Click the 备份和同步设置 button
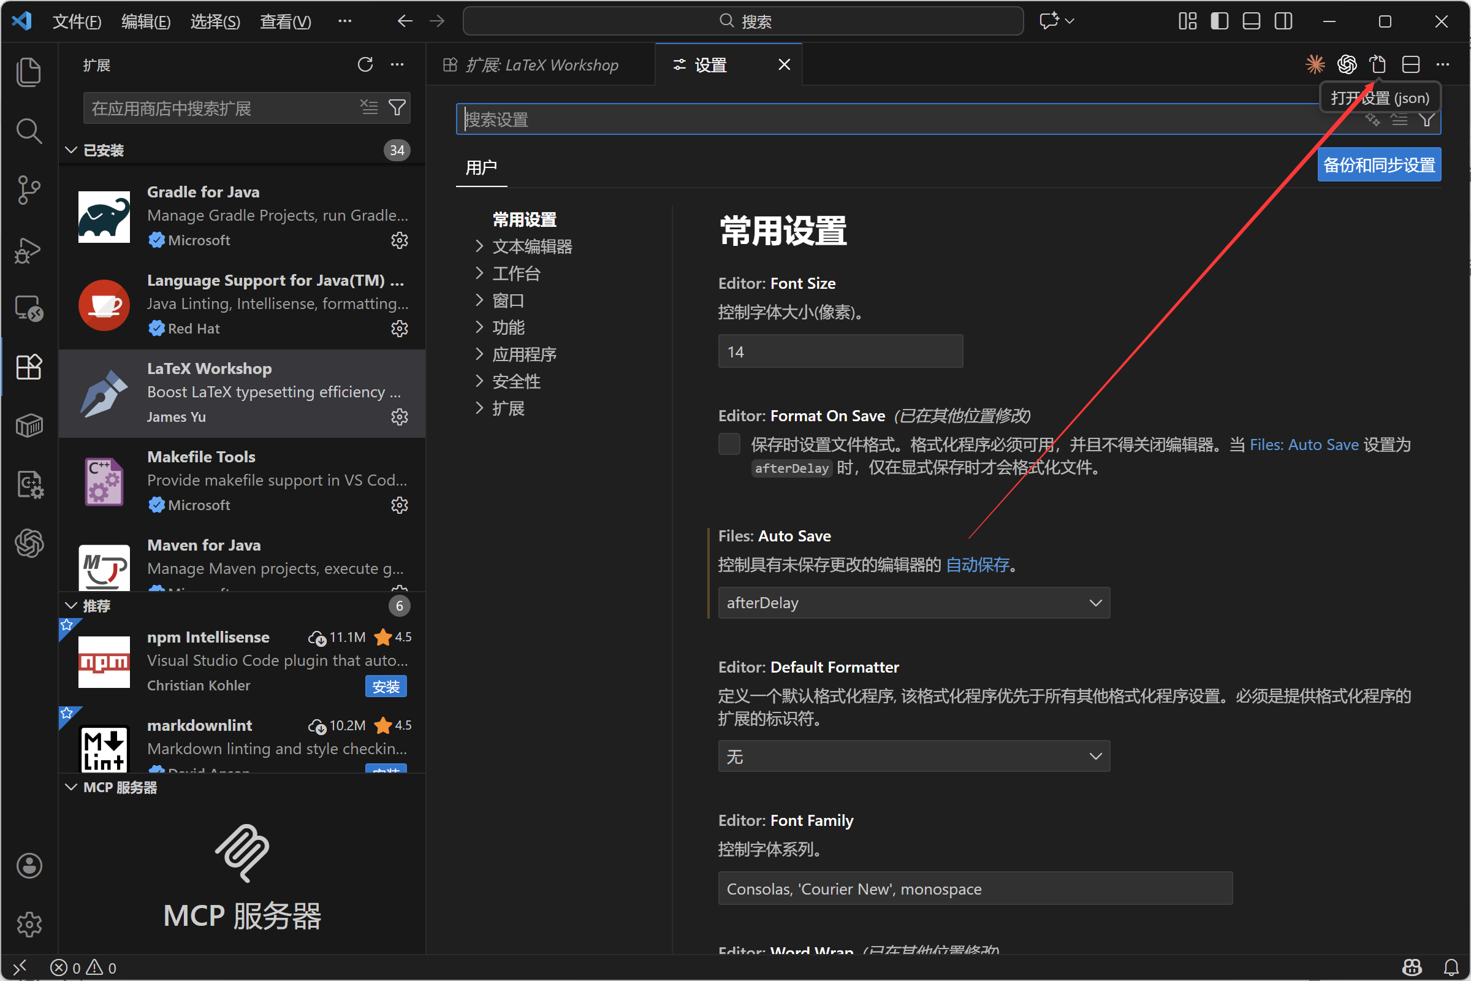Viewport: 1471px width, 981px height. coord(1378,164)
